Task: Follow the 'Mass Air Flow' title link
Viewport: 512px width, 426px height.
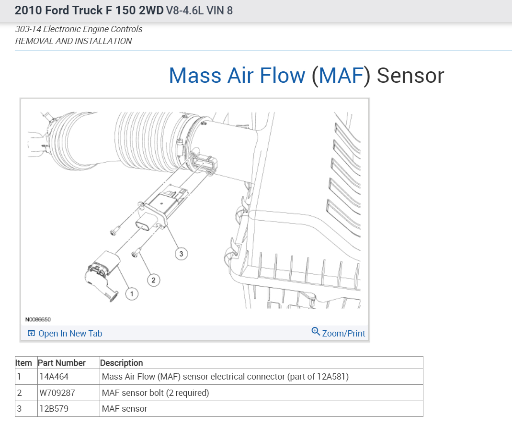Action: pos(237,76)
